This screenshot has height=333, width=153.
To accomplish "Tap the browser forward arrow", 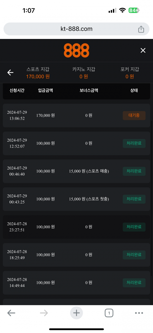I will pyautogui.click(x=44, y=313).
